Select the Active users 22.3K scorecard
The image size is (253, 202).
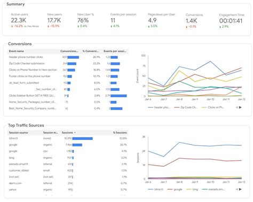pyautogui.click(x=25, y=20)
